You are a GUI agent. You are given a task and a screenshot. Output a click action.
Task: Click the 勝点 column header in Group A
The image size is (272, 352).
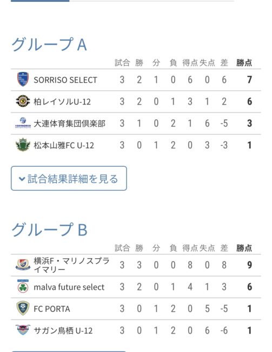[x=244, y=63]
